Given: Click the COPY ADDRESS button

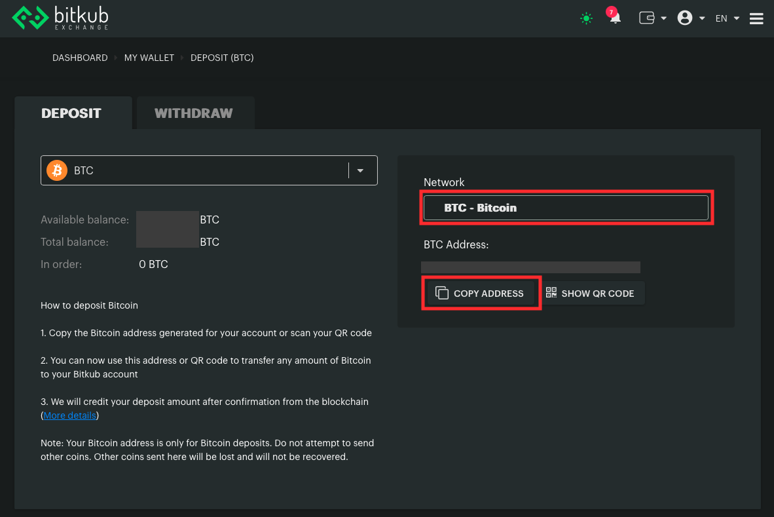Looking at the screenshot, I should pos(480,294).
